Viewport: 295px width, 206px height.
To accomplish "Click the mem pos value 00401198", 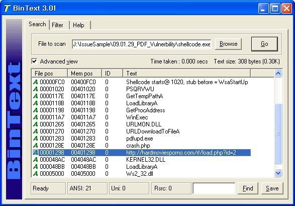I will 83,110.
